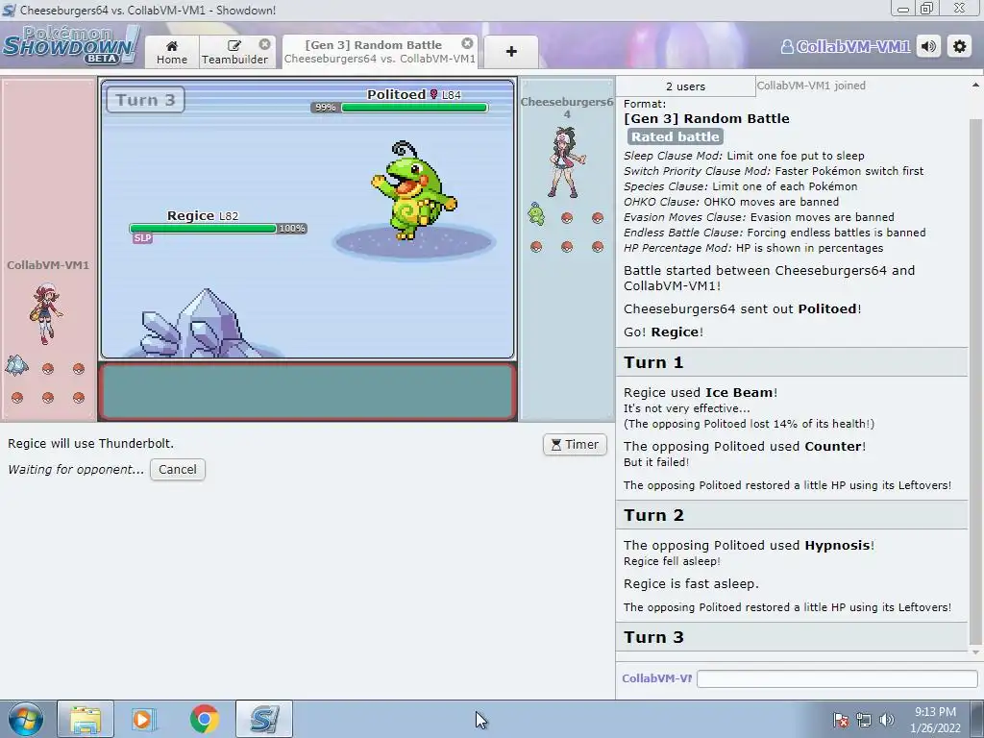Click the Turn 1 header in battle log
This screenshot has height=738, width=984.
[x=792, y=362]
